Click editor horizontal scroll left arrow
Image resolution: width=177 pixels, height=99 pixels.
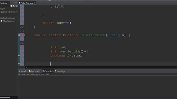[x=26, y=67]
